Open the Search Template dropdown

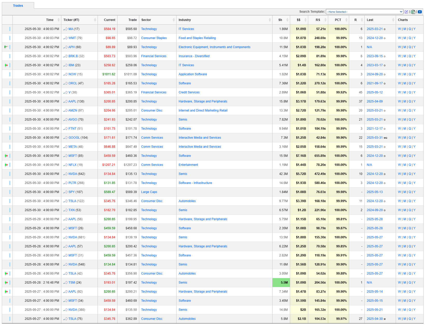tap(364, 12)
